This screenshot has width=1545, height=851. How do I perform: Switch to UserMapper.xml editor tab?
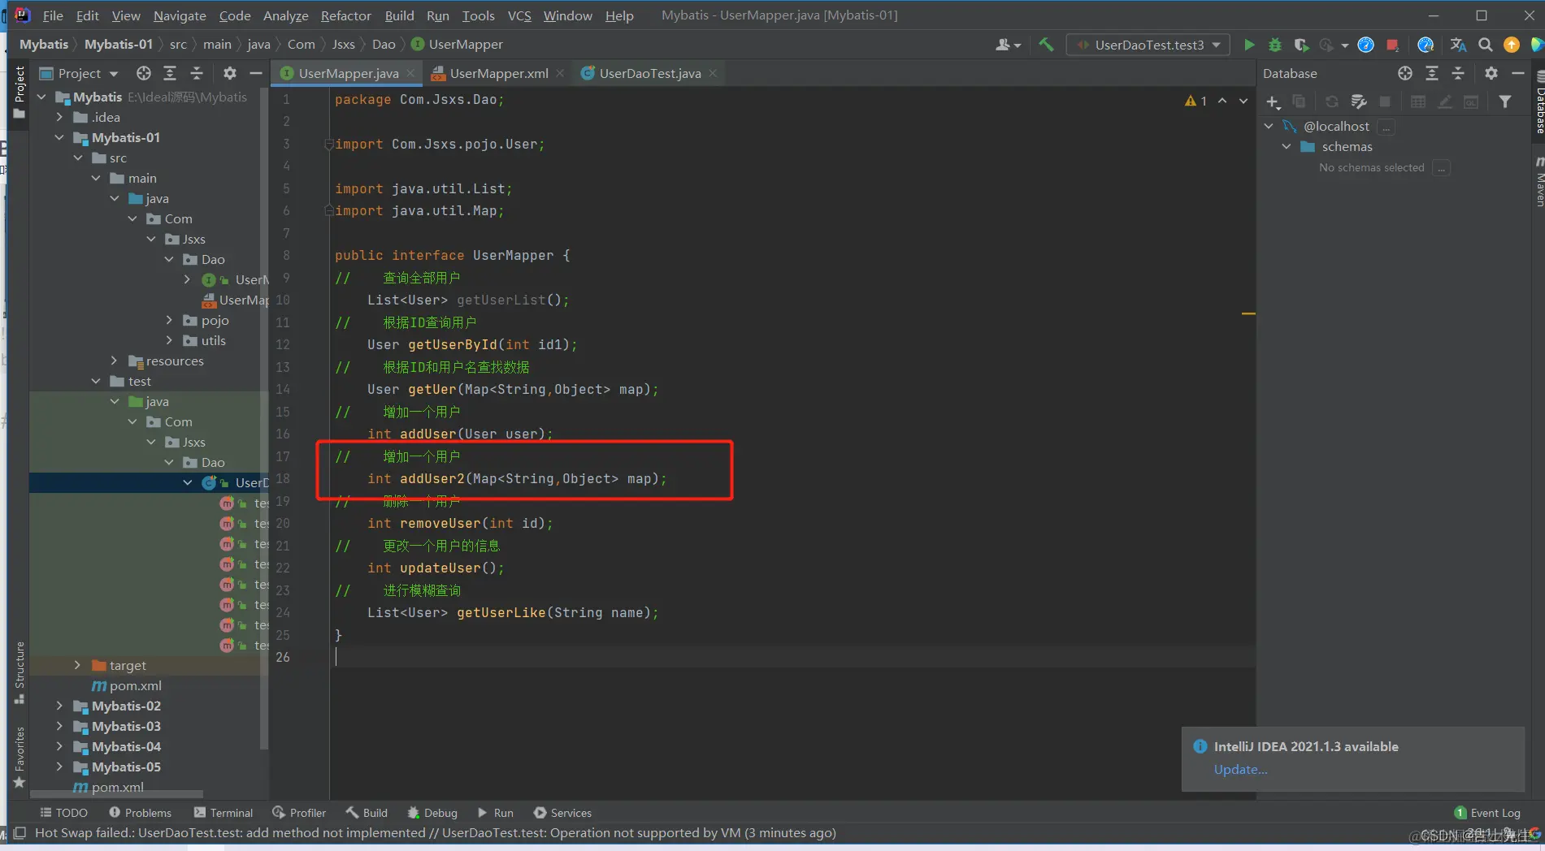498,73
